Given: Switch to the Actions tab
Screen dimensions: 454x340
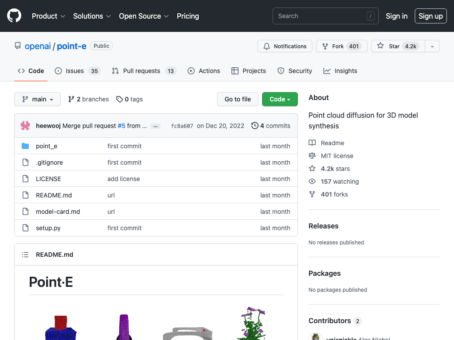Looking at the screenshot, I should click(x=204, y=71).
